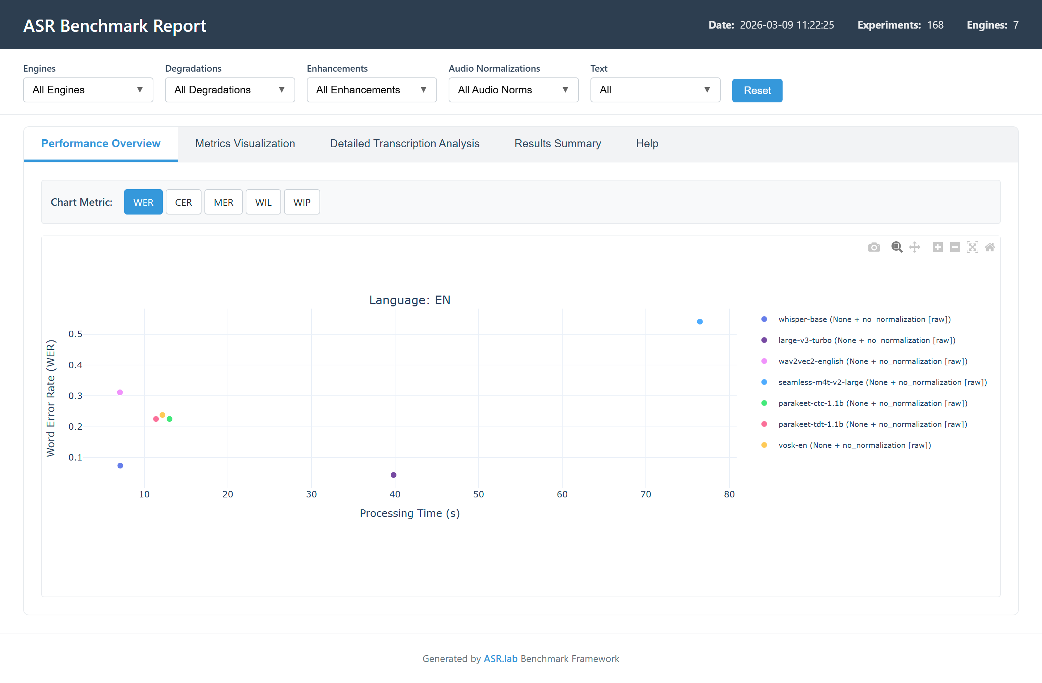Click the Autoscale icon in chart modebar
Screen dimensions: 1042x683
tap(973, 247)
